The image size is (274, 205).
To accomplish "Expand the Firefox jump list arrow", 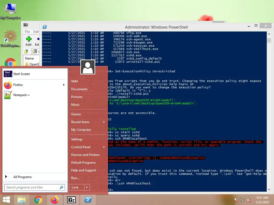I will click(64, 85).
